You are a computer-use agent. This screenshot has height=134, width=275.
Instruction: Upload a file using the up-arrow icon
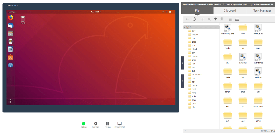(216, 19)
